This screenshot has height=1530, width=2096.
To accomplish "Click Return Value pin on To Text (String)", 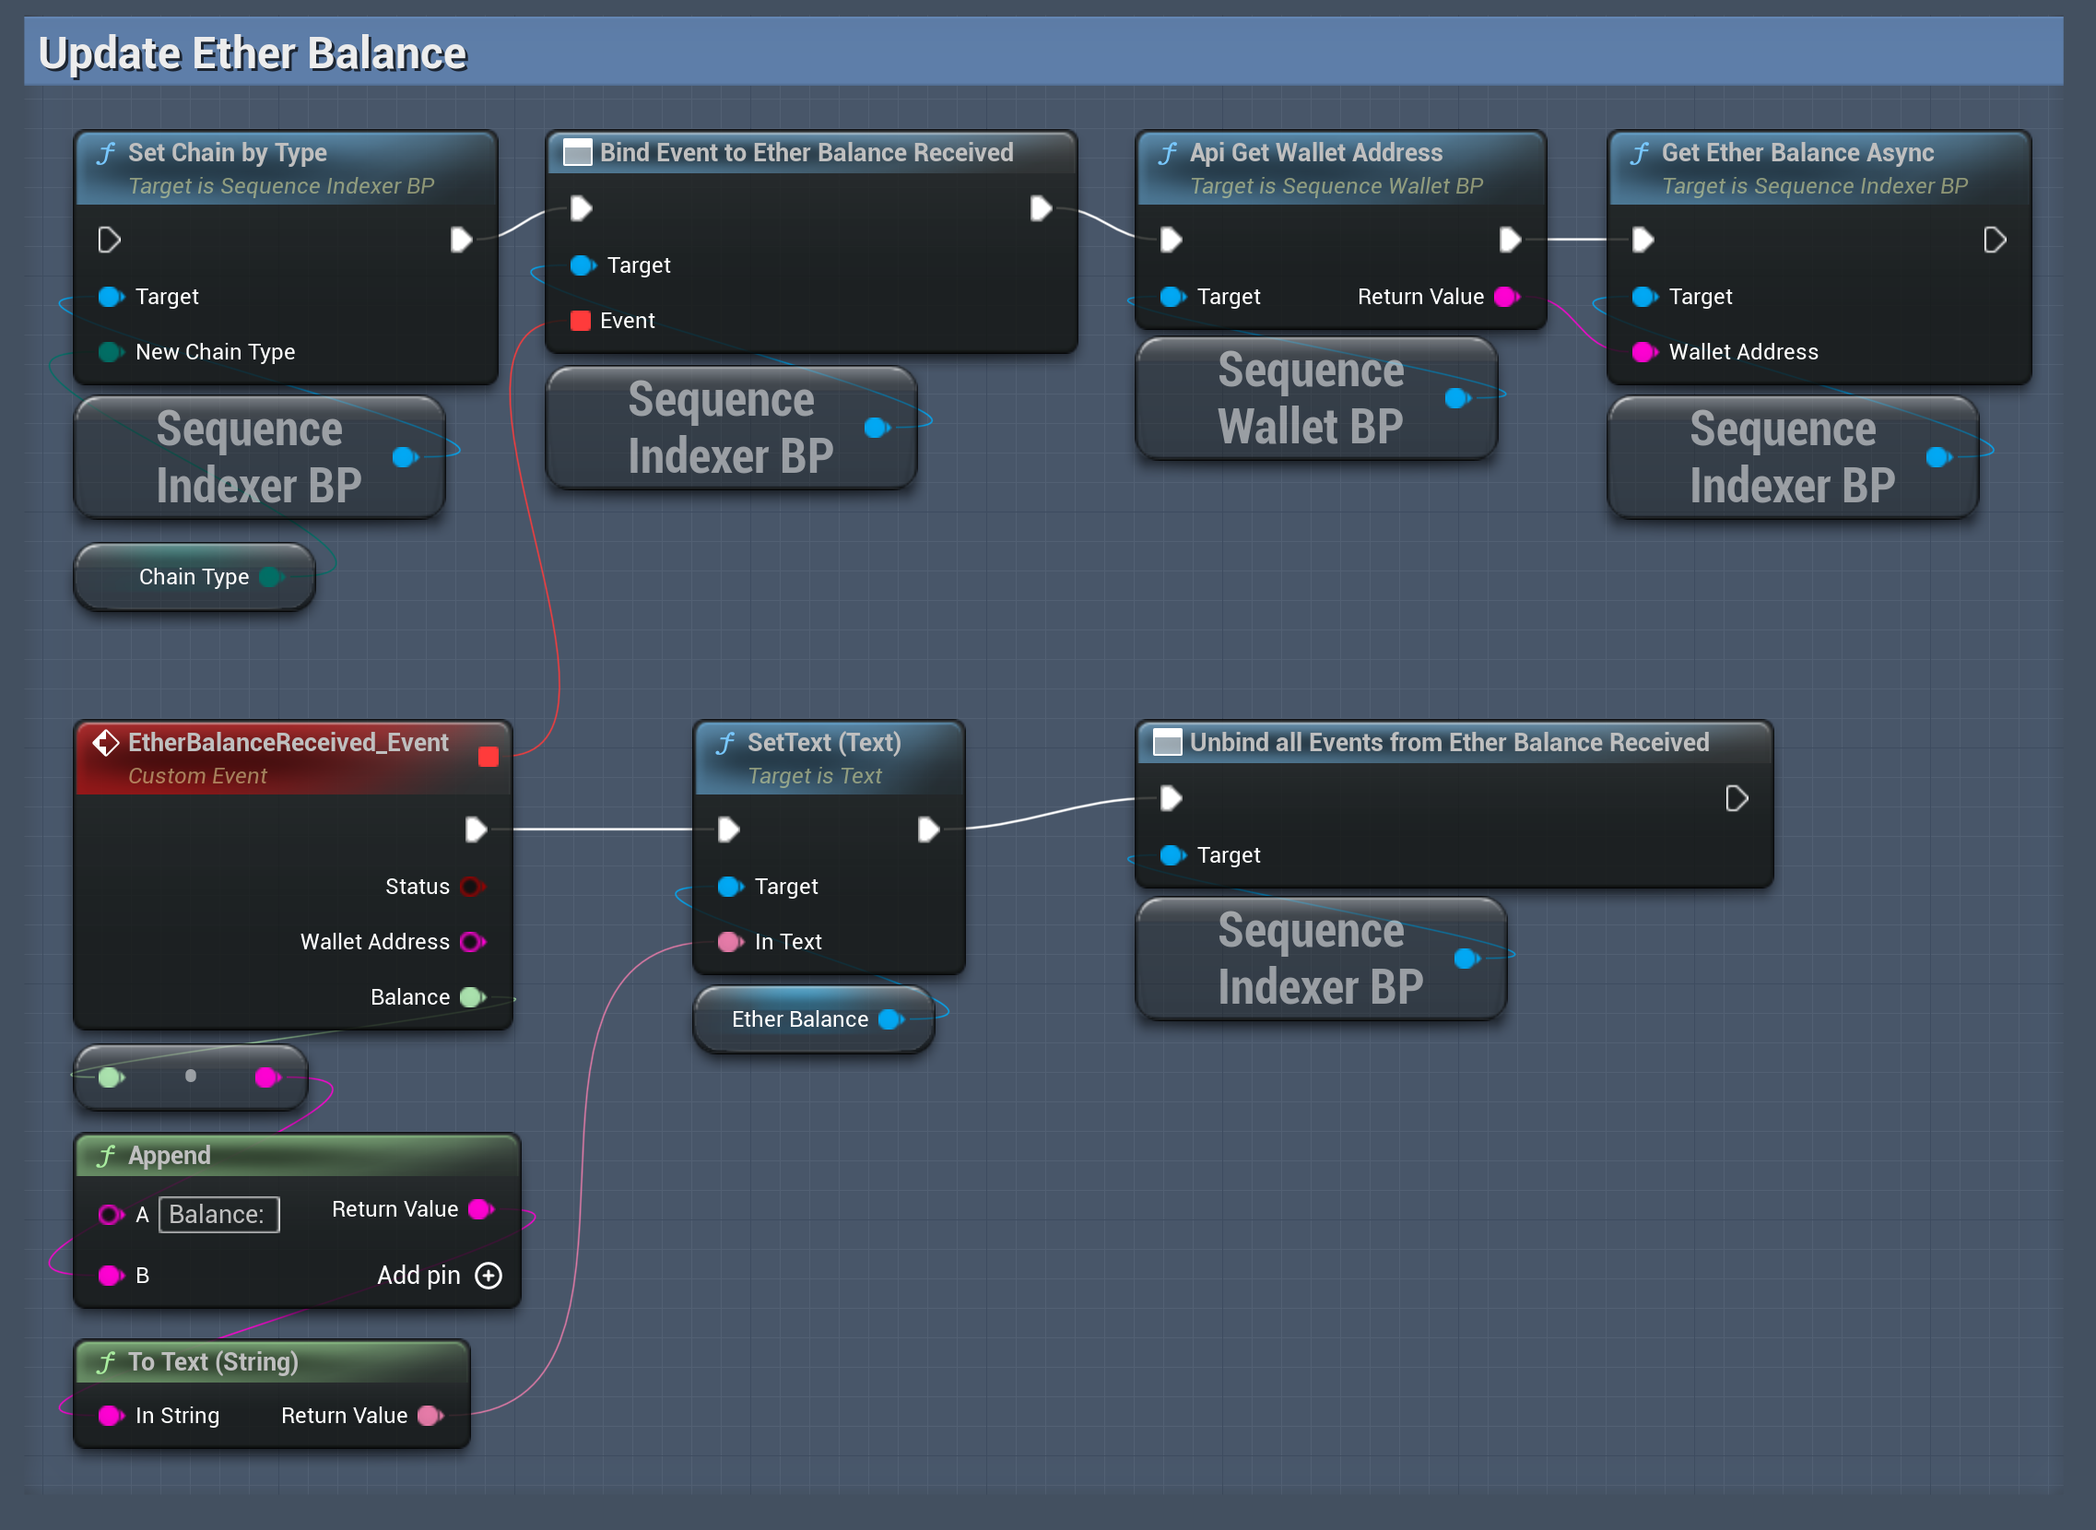I will (429, 1415).
